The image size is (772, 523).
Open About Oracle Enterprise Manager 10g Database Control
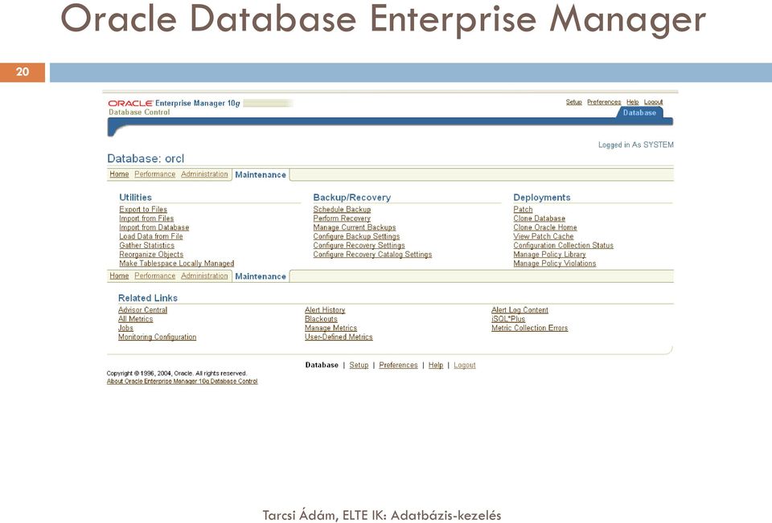[x=183, y=382]
